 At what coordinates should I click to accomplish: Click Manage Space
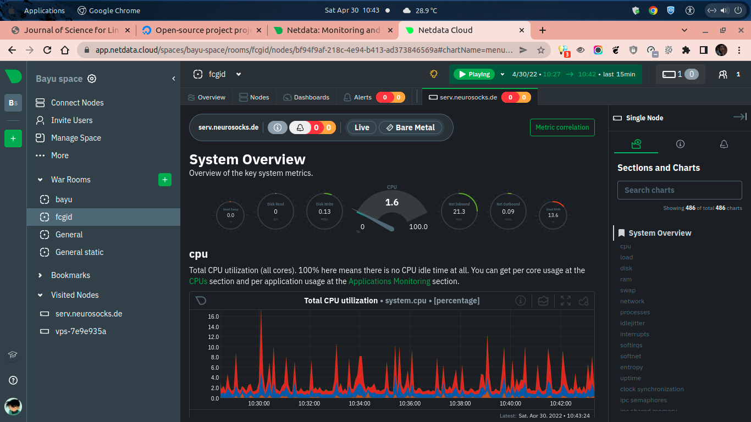68,138
